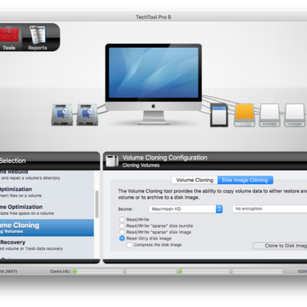Open the Source Macintosh HD dropdown
The image size is (307, 307).
click(x=185, y=209)
